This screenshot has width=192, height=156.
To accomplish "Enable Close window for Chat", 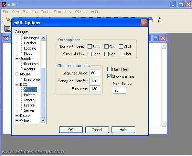I will [121, 54].
